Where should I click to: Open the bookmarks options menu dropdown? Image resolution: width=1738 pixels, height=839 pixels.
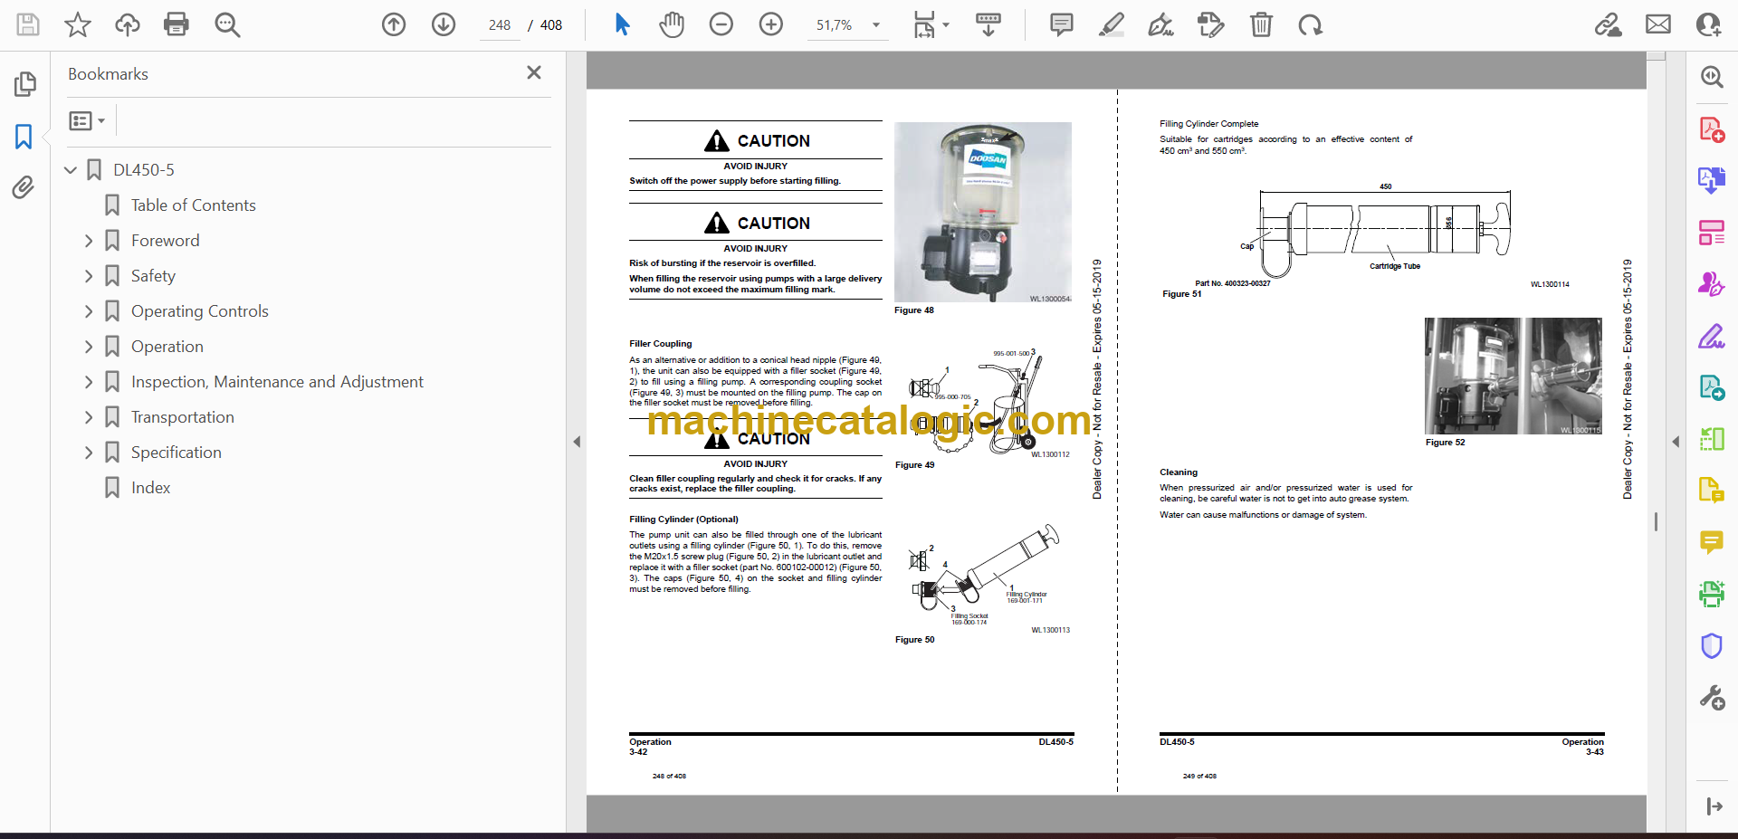(x=87, y=120)
